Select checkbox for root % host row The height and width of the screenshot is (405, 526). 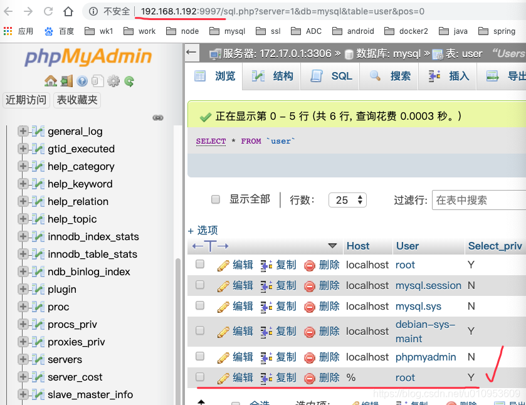point(200,377)
